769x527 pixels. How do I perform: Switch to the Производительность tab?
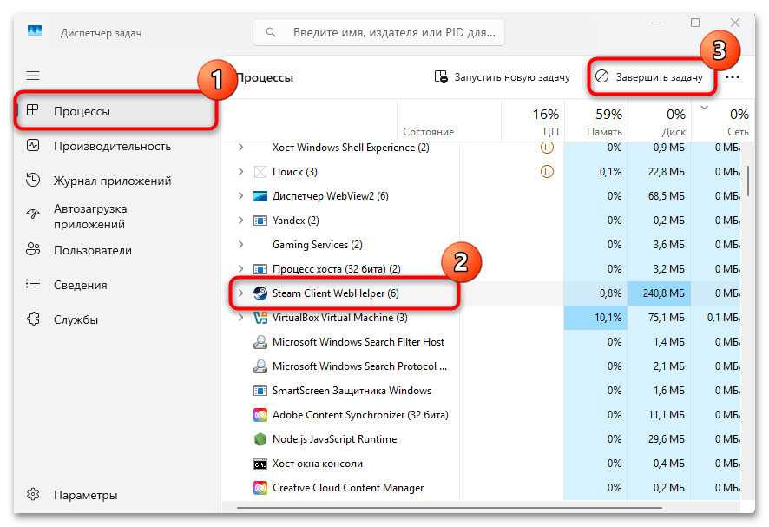(112, 146)
